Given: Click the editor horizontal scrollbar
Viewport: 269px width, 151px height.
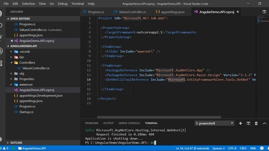Looking at the screenshot, I should click(159, 117).
